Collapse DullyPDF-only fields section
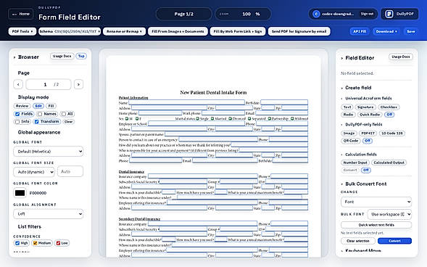The height and width of the screenshot is (267, 427). click(342, 125)
